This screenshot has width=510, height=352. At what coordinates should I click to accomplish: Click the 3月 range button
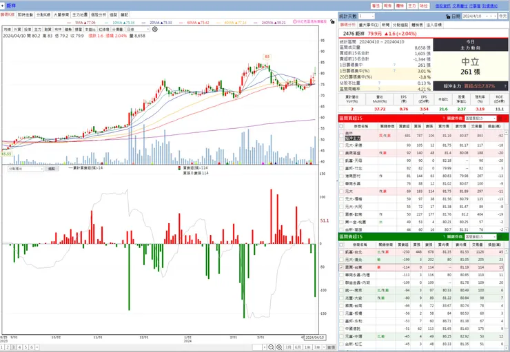pos(289,347)
